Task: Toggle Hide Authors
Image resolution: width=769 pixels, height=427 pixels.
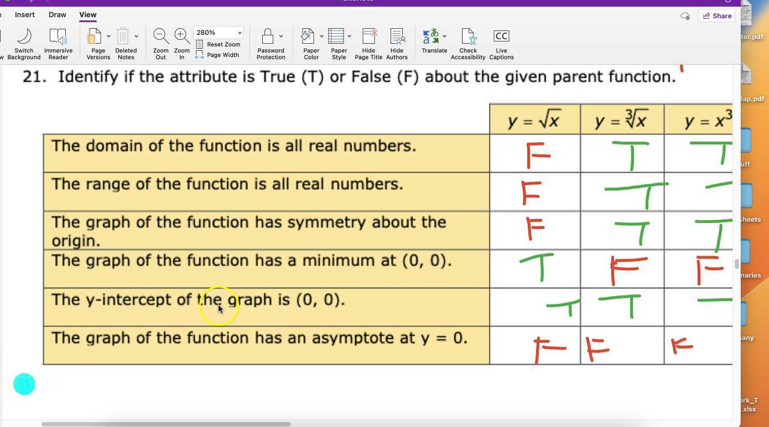Action: tap(397, 41)
